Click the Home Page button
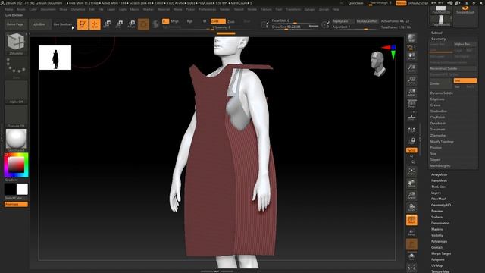This screenshot has width=485, height=273. point(15,24)
